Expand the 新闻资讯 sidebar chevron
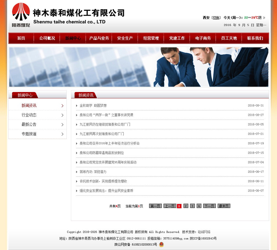The width and height of the screenshot is (277, 250). point(62,106)
